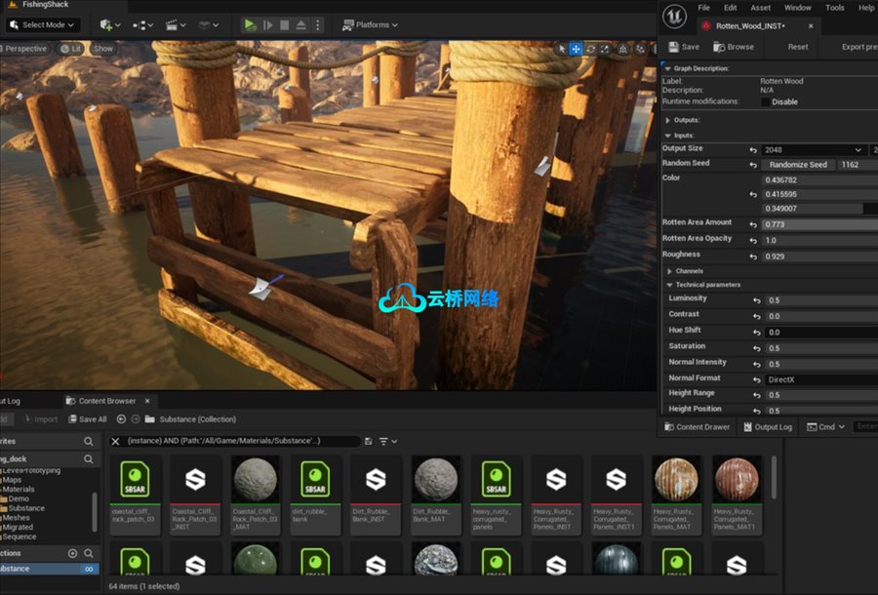Screen dimensions: 878x595
Task: Click Save All in the Content Browser
Action: pos(87,418)
